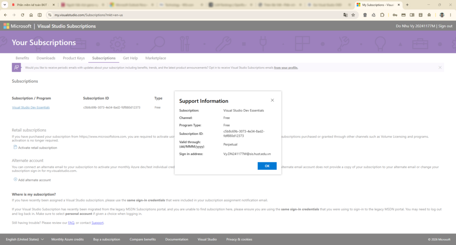Click the Add alternate account plus icon

16,180
